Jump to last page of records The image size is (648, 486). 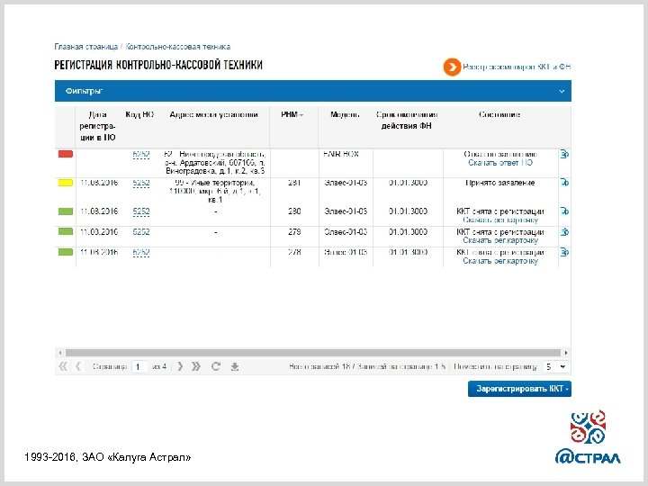(196, 366)
